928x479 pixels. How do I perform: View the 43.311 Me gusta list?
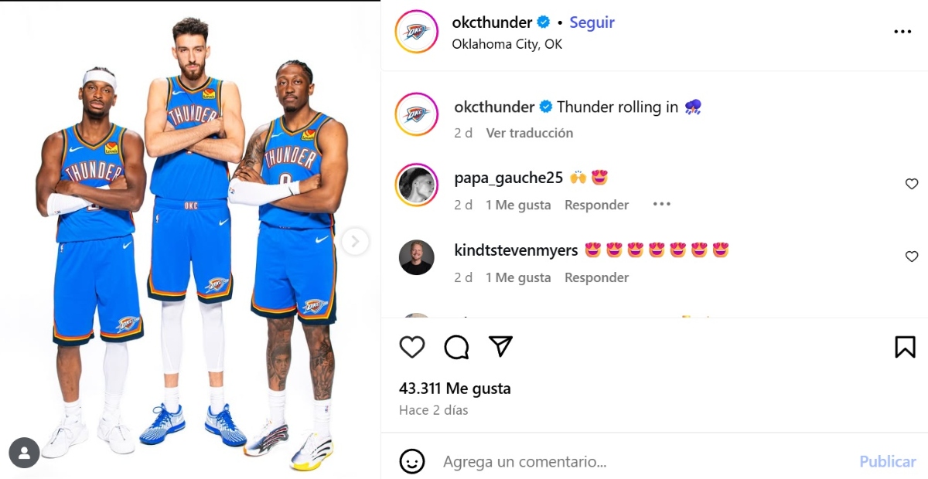coord(455,389)
